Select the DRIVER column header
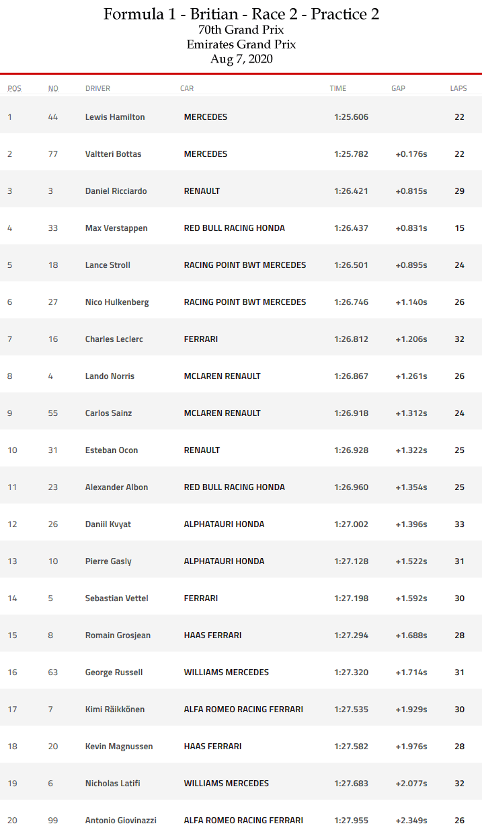This screenshot has height=832, width=482. 97,88
